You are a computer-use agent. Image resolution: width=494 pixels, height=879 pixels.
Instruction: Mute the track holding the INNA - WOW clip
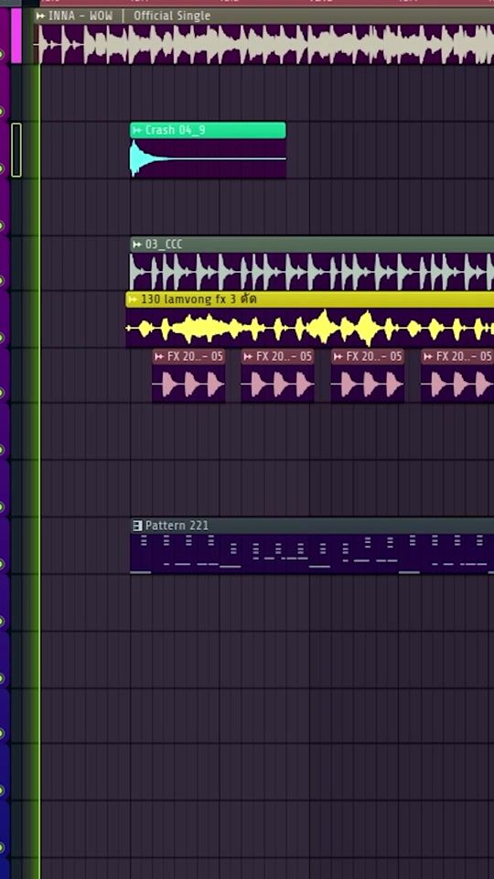pyautogui.click(x=2, y=54)
